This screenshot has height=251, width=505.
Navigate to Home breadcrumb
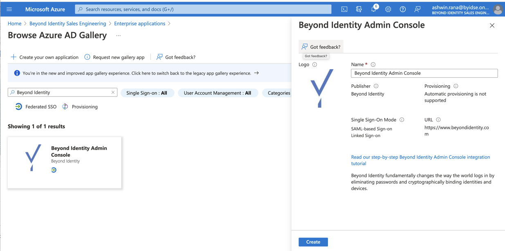coord(14,24)
